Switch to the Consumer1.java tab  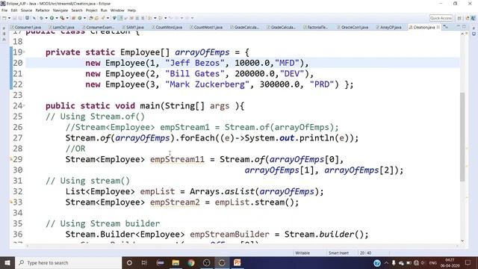26,27
